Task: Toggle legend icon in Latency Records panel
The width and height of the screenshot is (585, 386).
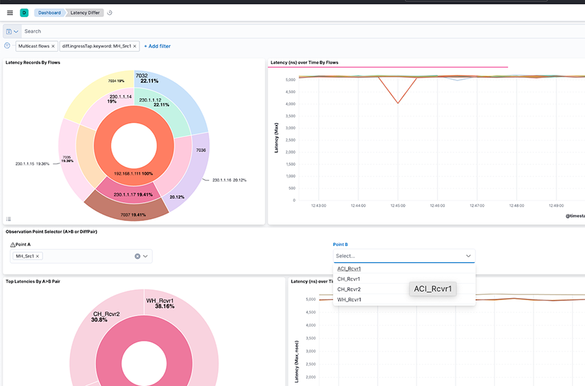Action: [x=9, y=219]
